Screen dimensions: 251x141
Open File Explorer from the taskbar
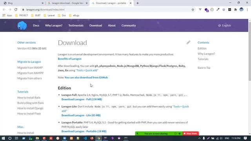[37, 138]
